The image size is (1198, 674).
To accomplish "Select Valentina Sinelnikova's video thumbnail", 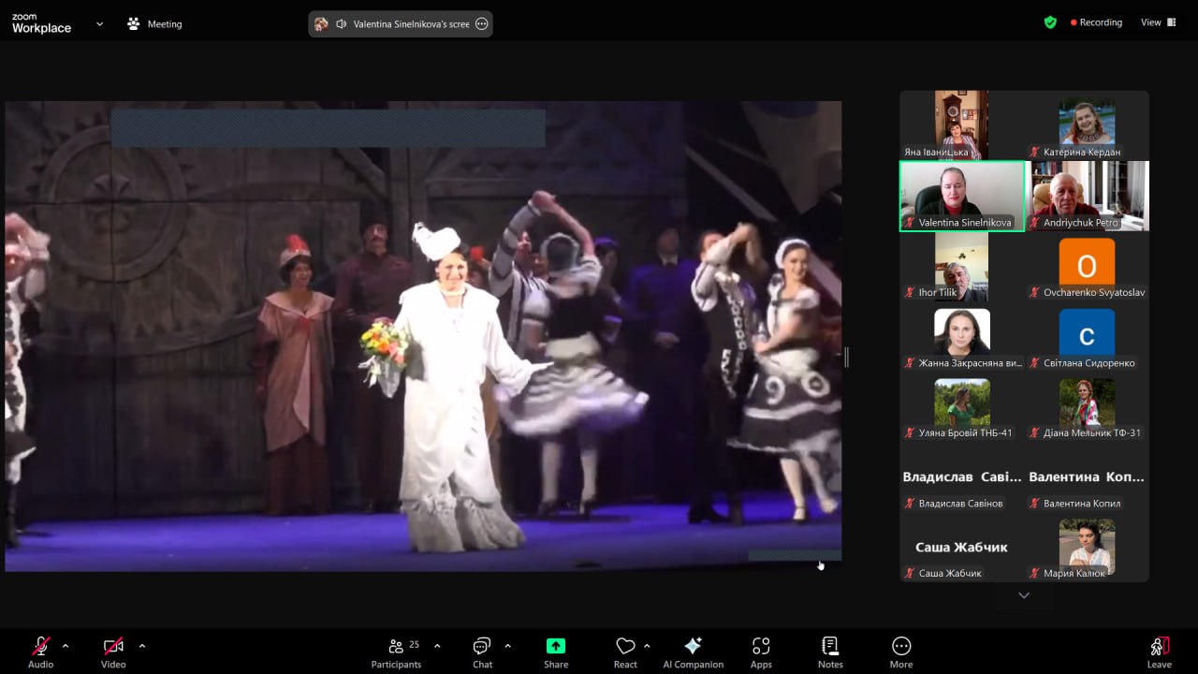I will coord(962,196).
